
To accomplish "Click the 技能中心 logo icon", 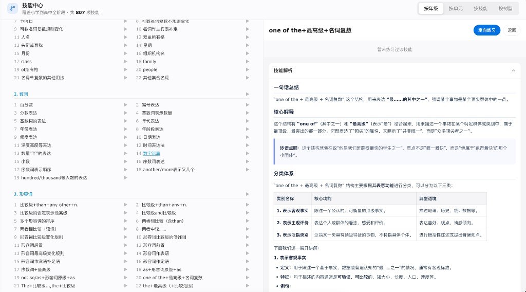I will pos(12,8).
